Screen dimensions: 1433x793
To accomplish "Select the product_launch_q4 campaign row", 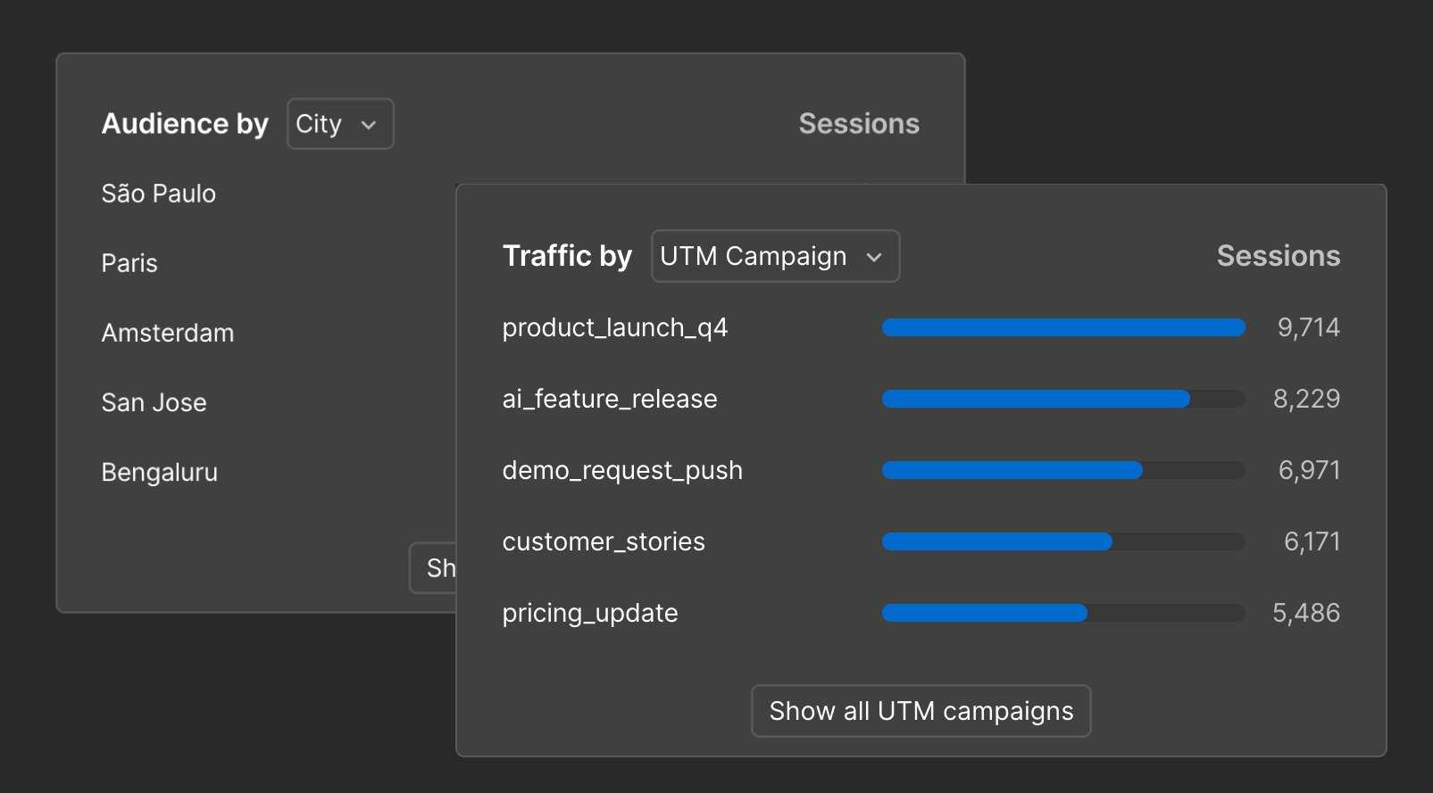I will [615, 327].
